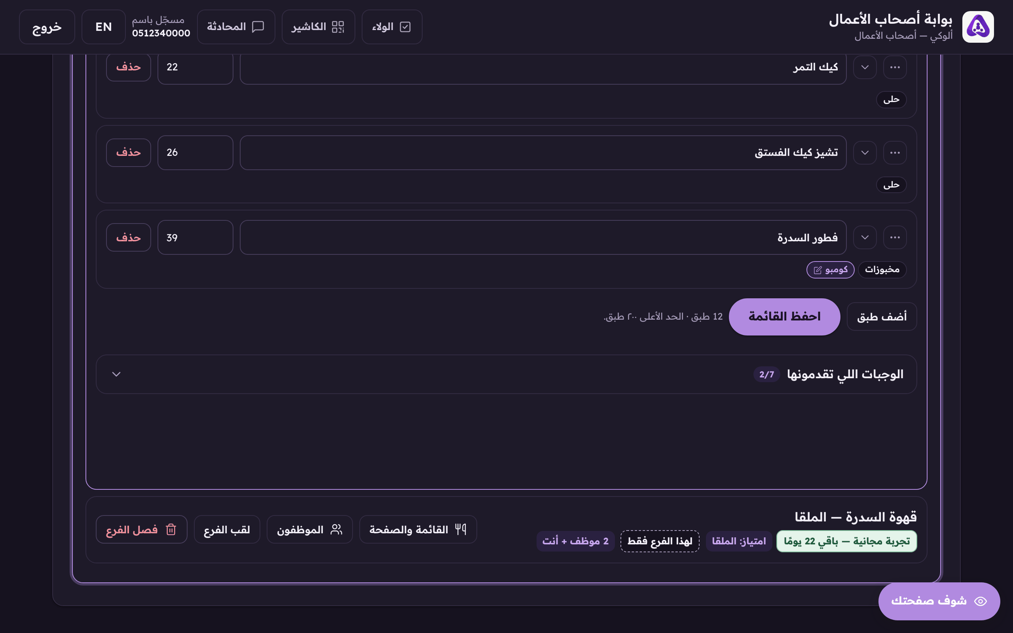Delete the تشيز كيك الفستق dish
The width and height of the screenshot is (1013, 633).
coord(129,152)
